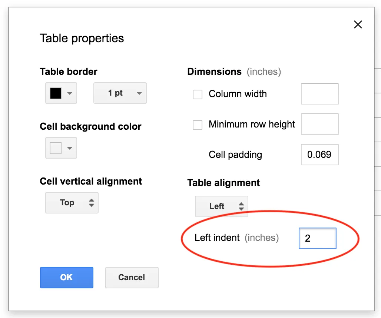Click the Left indent input field
The height and width of the screenshot is (318, 381).
(317, 238)
